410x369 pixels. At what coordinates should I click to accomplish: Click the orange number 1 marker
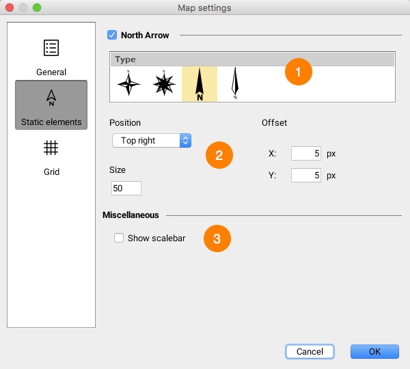click(298, 71)
